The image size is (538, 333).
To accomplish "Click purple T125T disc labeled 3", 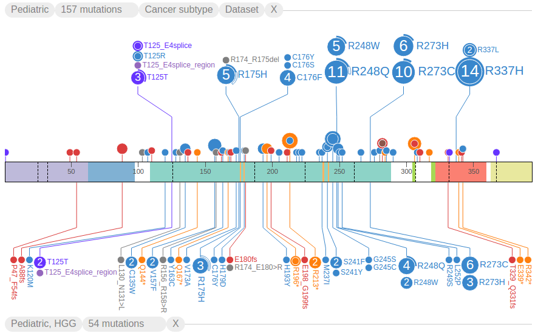I will 138,77.
